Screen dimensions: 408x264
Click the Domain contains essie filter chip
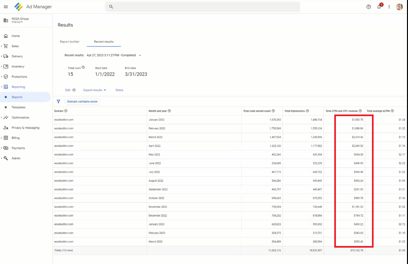pos(82,101)
